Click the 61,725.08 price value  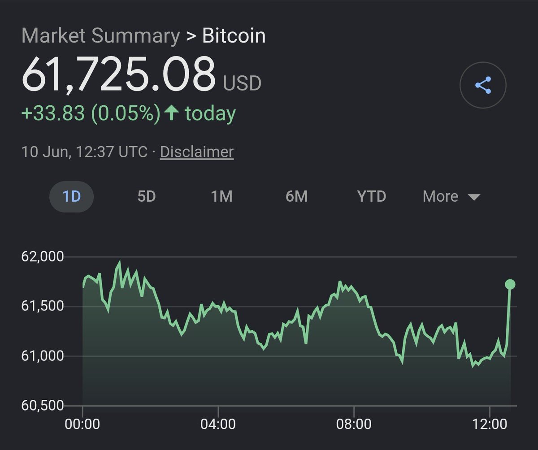point(119,74)
